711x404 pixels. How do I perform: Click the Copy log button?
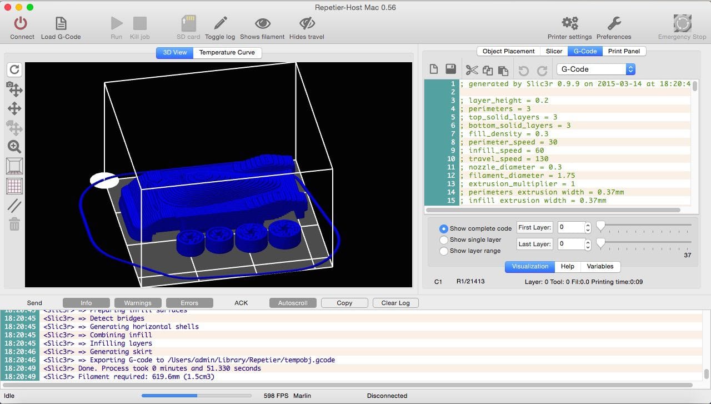(344, 303)
